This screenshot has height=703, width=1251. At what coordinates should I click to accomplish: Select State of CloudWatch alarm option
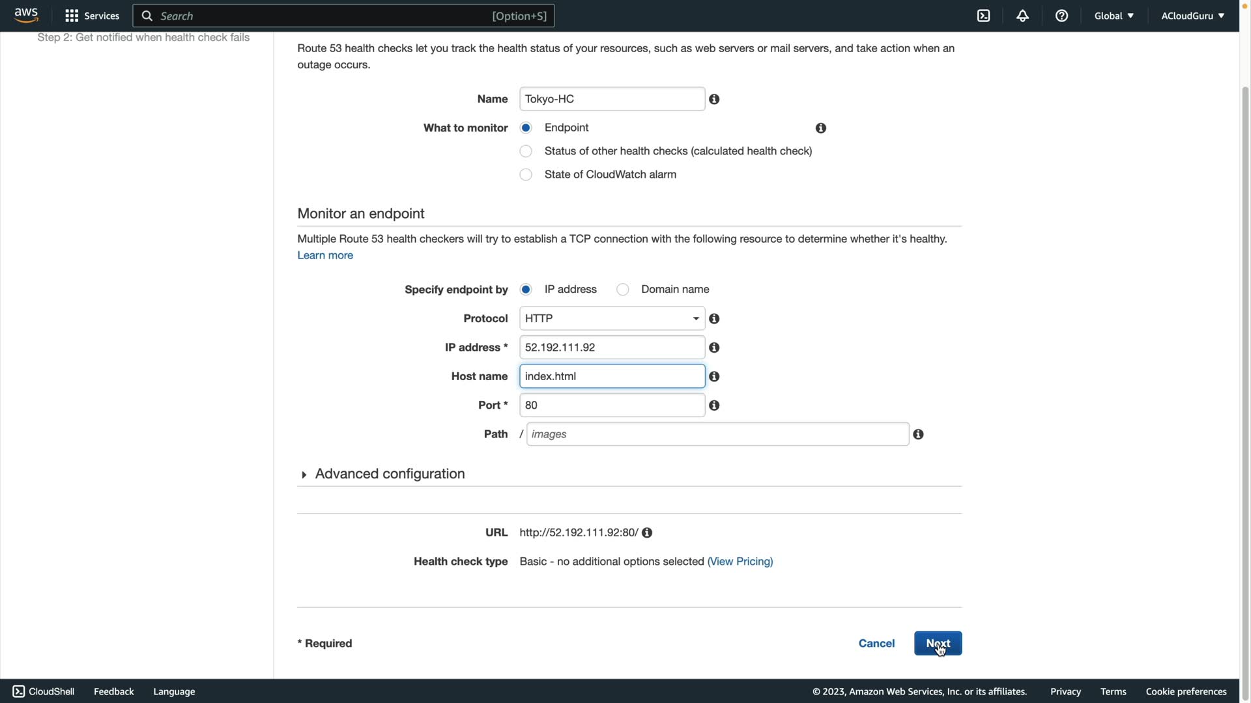pyautogui.click(x=526, y=174)
